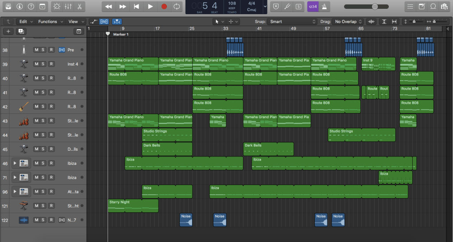
Task: Solo track 45 Dark Bells
Action: (43, 149)
